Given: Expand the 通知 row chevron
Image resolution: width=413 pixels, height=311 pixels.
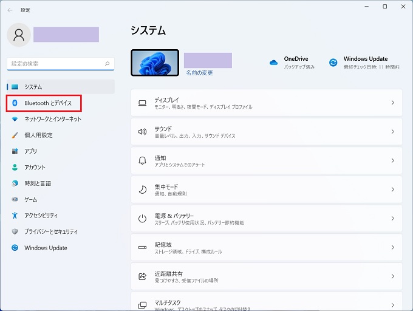Looking at the screenshot, I should pos(393,160).
